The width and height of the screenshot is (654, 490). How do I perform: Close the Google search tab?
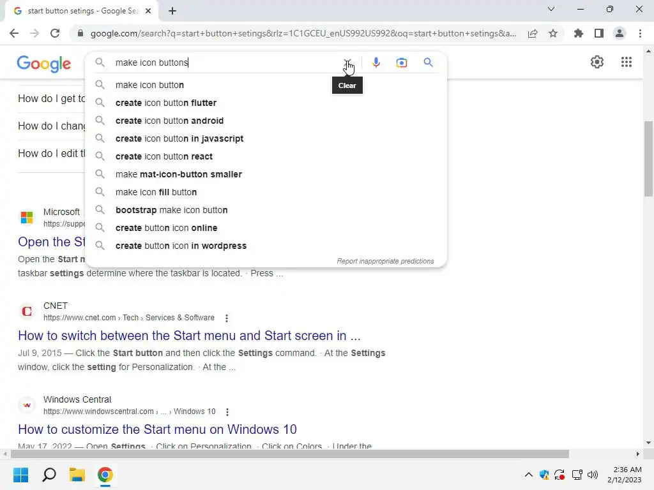148,11
